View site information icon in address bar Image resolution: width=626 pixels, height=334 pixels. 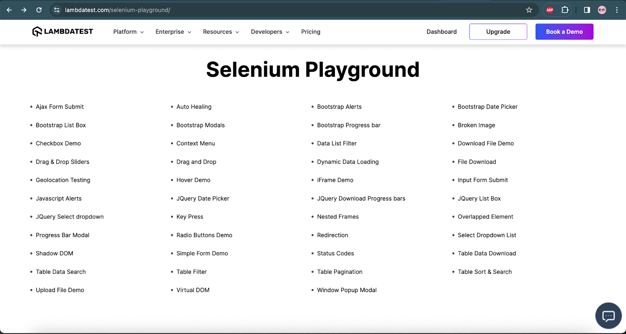coord(57,10)
